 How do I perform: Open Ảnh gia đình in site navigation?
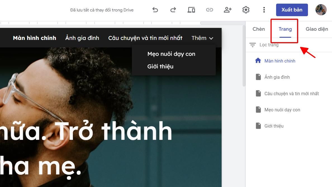(82, 38)
